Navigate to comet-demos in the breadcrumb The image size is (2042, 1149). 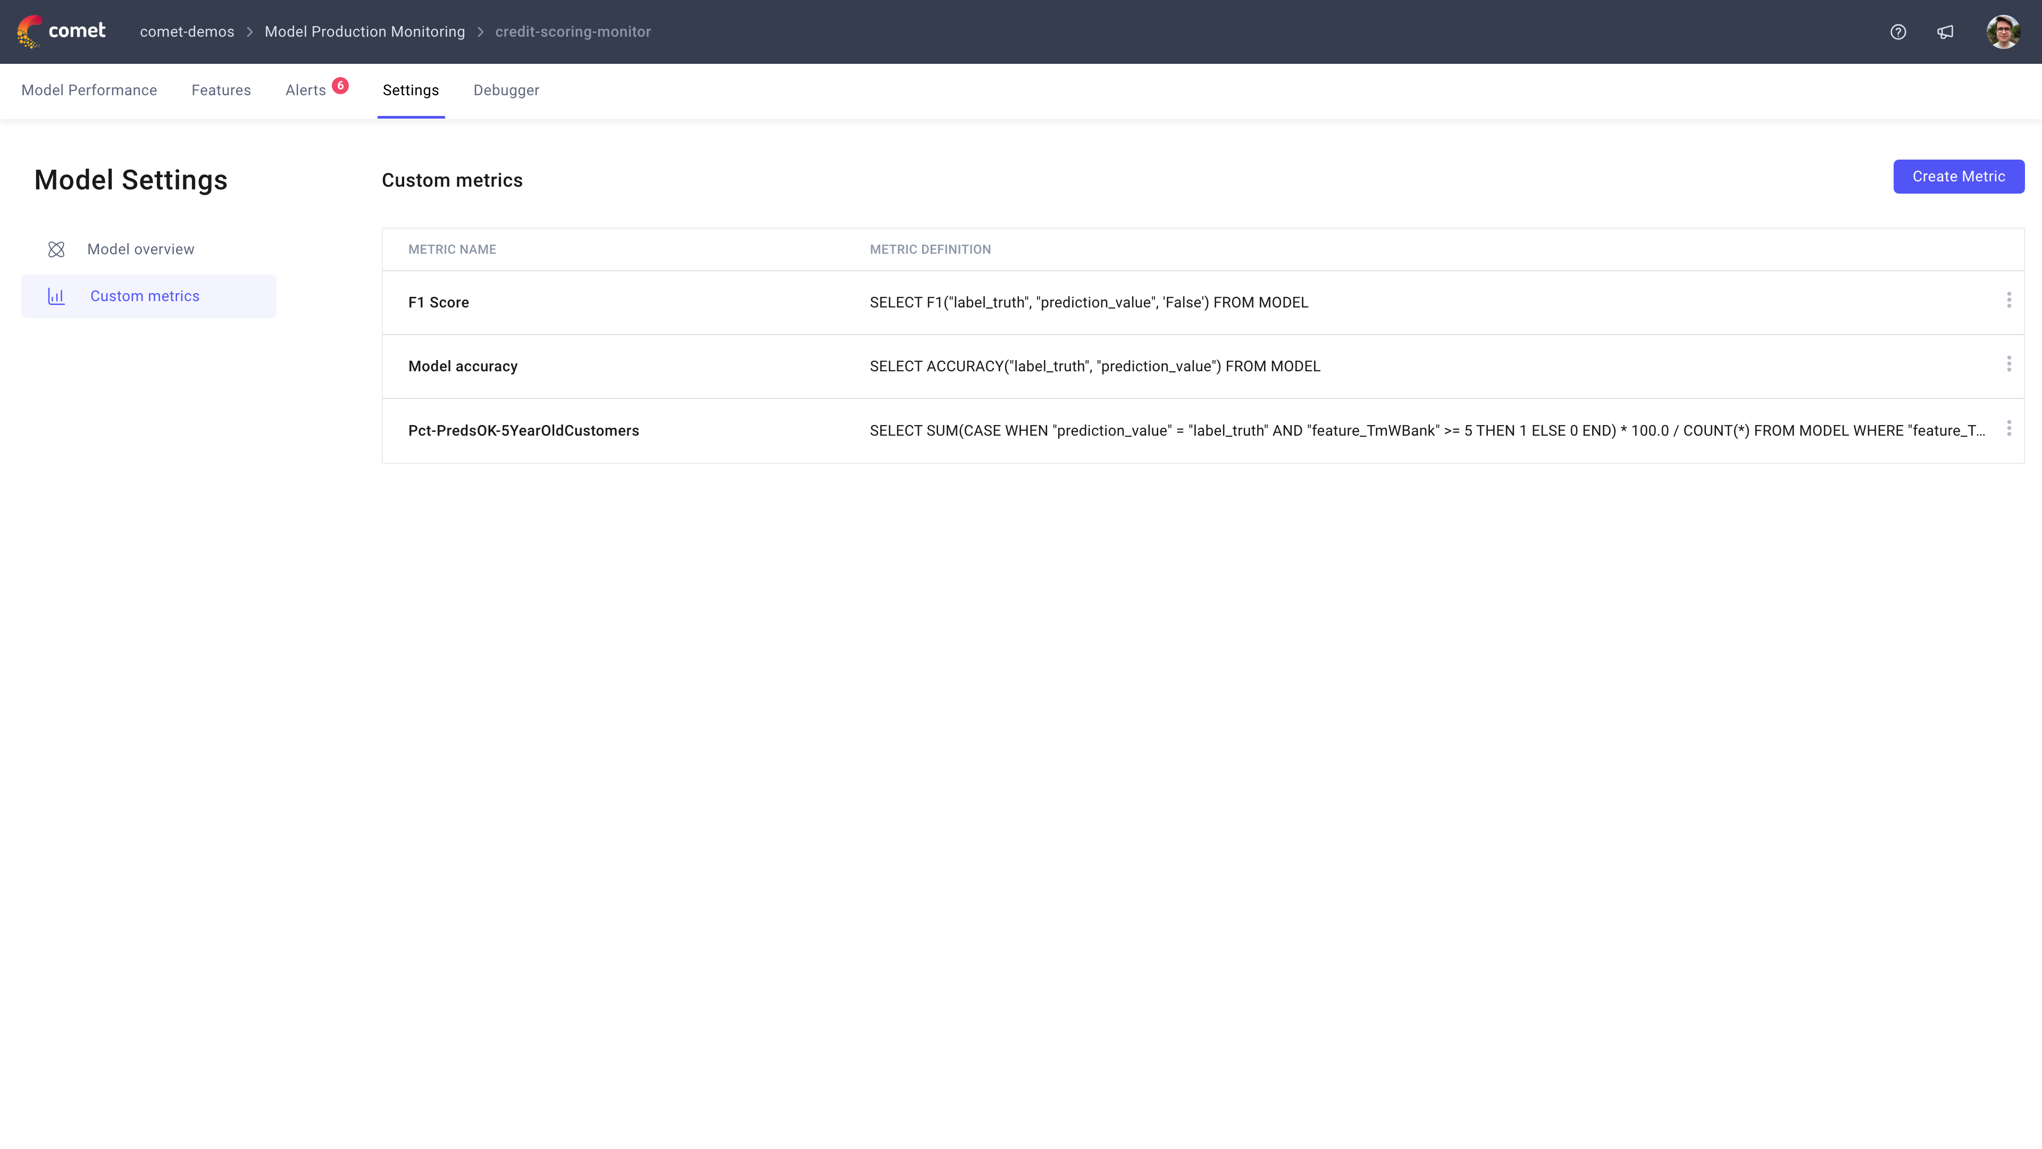[x=187, y=32]
